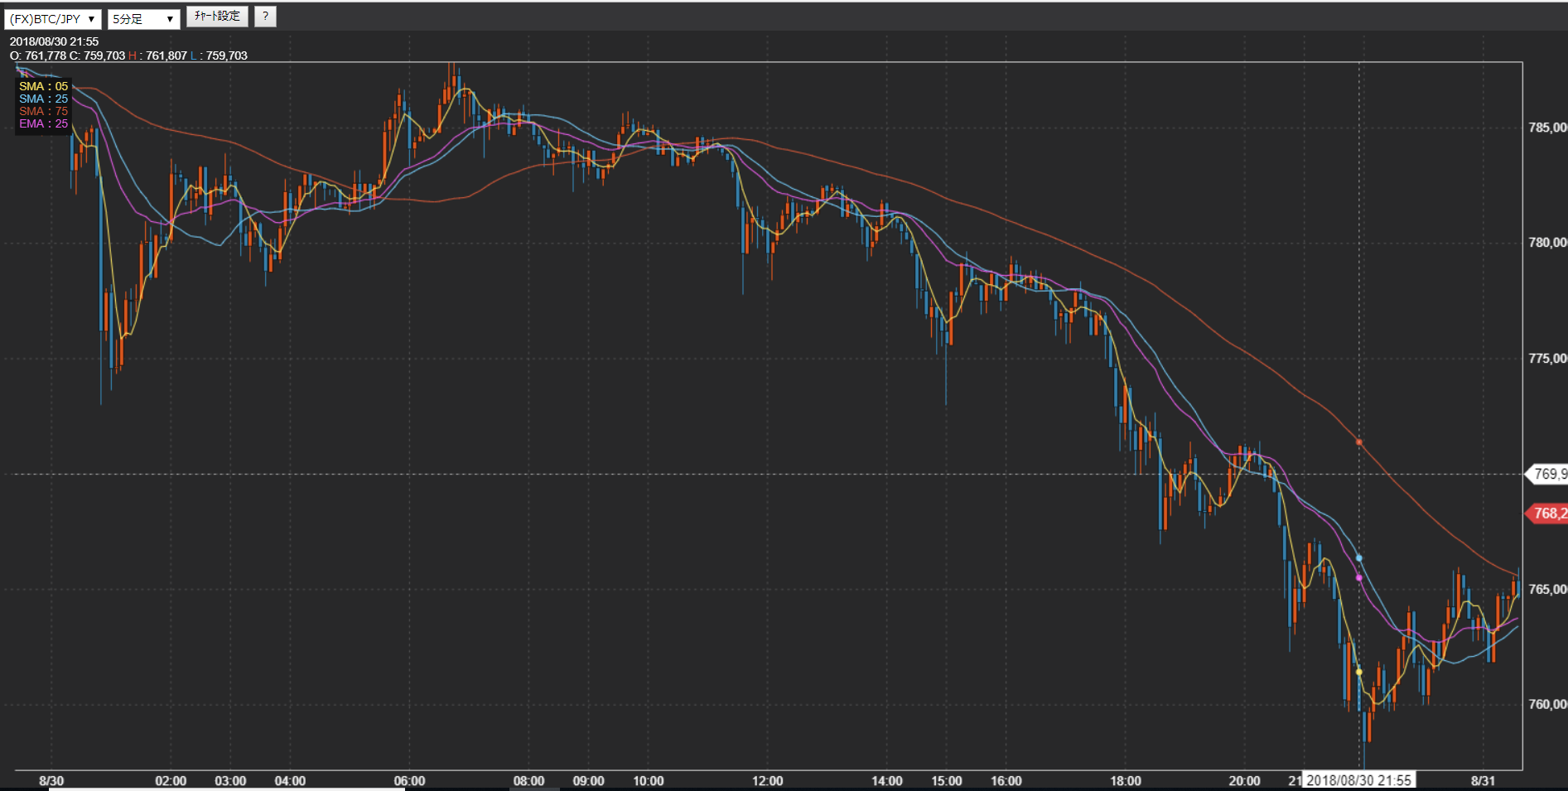Click the red SMA : 75 legend label
Viewport: 1568px width, 791px height.
[43, 111]
